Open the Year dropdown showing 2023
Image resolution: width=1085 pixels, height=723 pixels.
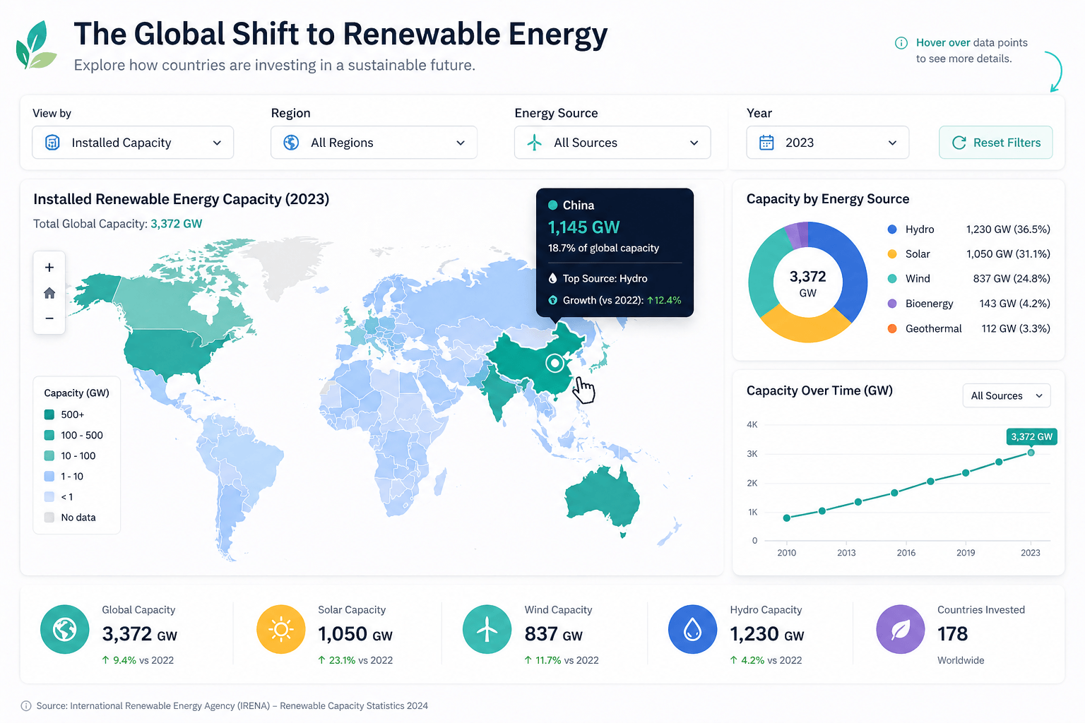[827, 142]
